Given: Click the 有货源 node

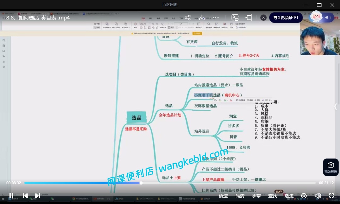Looking at the screenshot, I should coord(192,42).
